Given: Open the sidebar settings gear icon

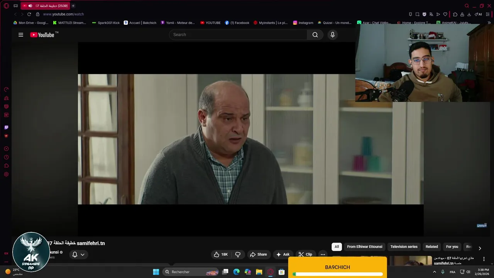Looking at the screenshot, I should click(6, 175).
